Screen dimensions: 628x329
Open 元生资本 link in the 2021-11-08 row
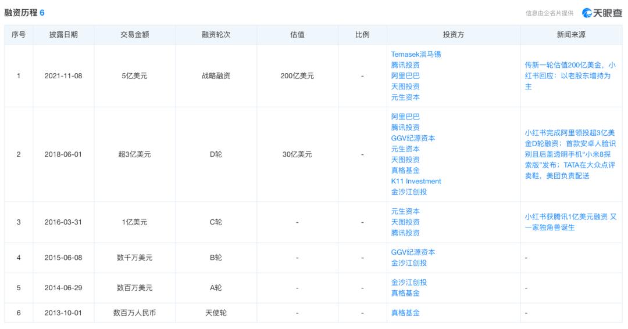pyautogui.click(x=405, y=97)
